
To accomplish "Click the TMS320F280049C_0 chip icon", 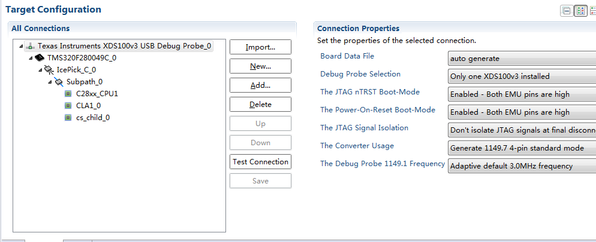I will pos(40,58).
